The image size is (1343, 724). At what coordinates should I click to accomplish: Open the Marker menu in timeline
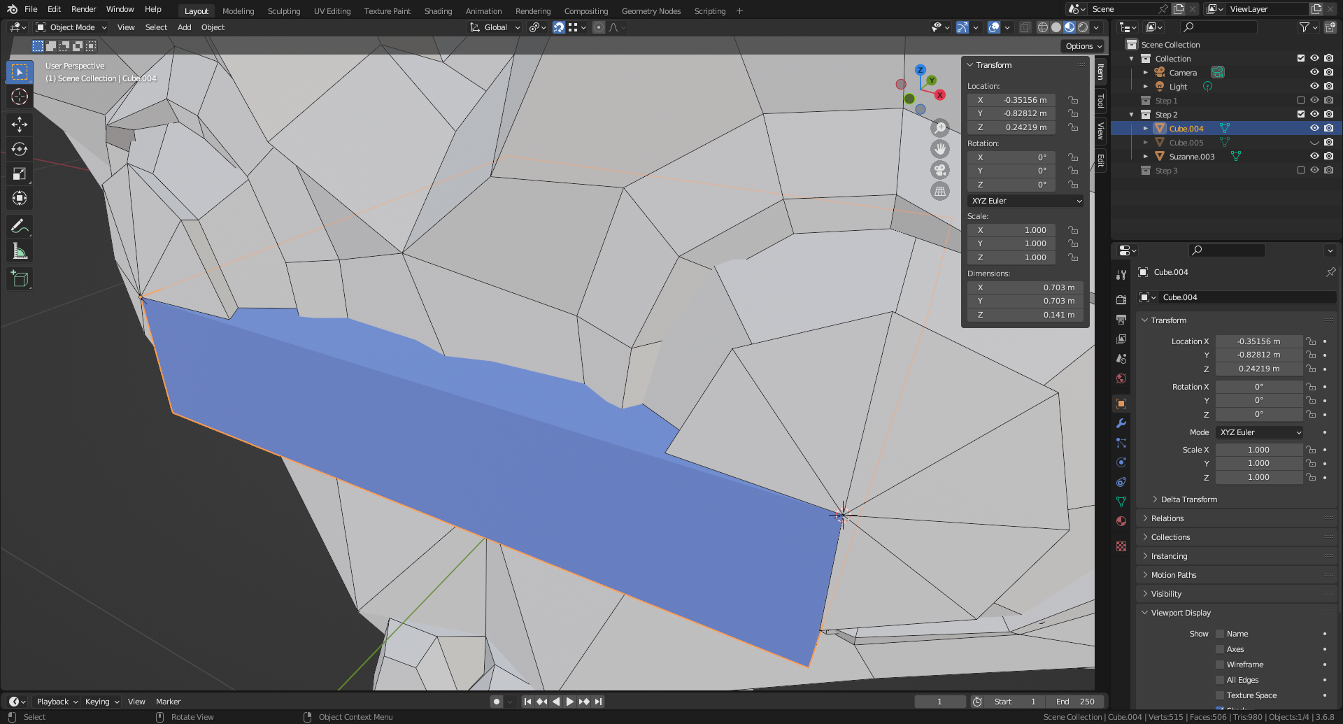click(168, 702)
